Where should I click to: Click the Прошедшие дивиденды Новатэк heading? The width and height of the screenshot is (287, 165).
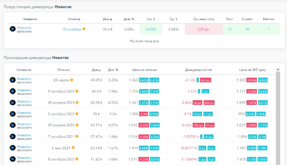36,58
